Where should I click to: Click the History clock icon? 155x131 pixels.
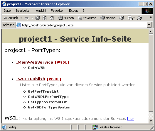[x=122, y=18]
